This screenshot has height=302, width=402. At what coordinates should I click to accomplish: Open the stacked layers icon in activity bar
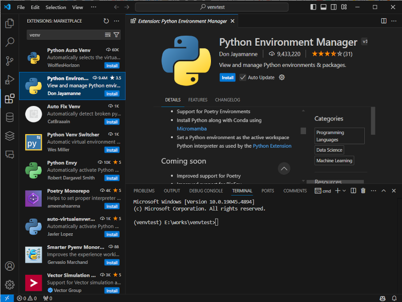coord(10,136)
